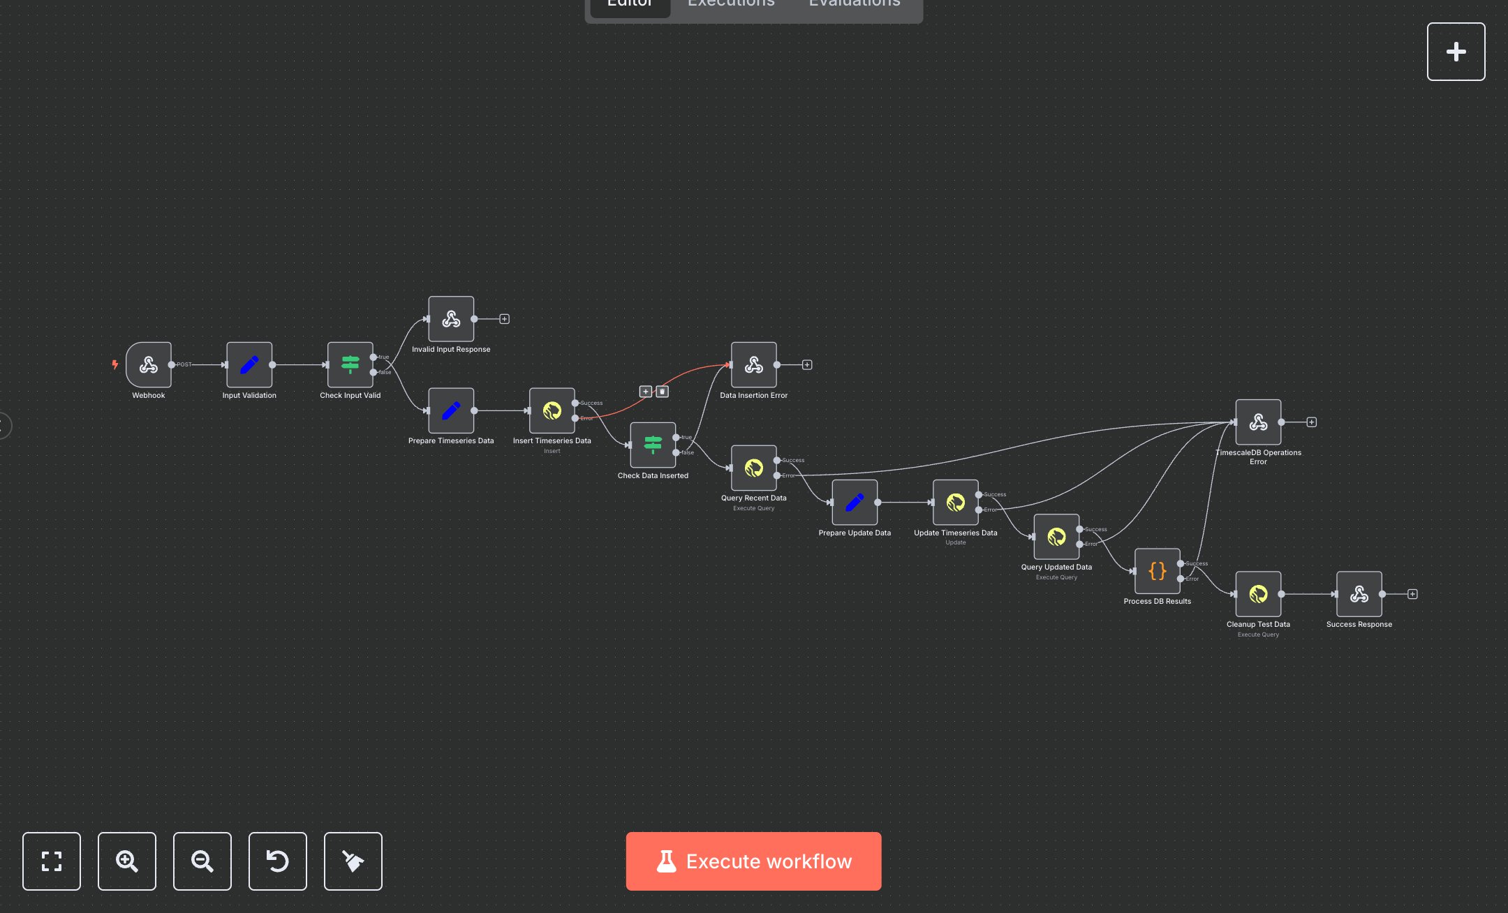This screenshot has width=1508, height=913.
Task: Zoom out of the canvas
Action: click(x=202, y=861)
